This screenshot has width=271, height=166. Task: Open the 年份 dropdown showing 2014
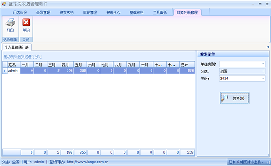[263, 79]
